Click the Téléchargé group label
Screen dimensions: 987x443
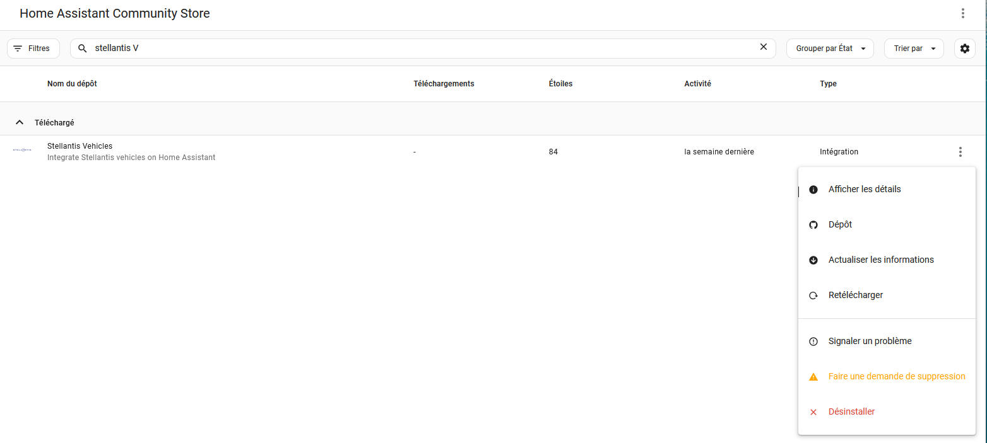(x=54, y=123)
